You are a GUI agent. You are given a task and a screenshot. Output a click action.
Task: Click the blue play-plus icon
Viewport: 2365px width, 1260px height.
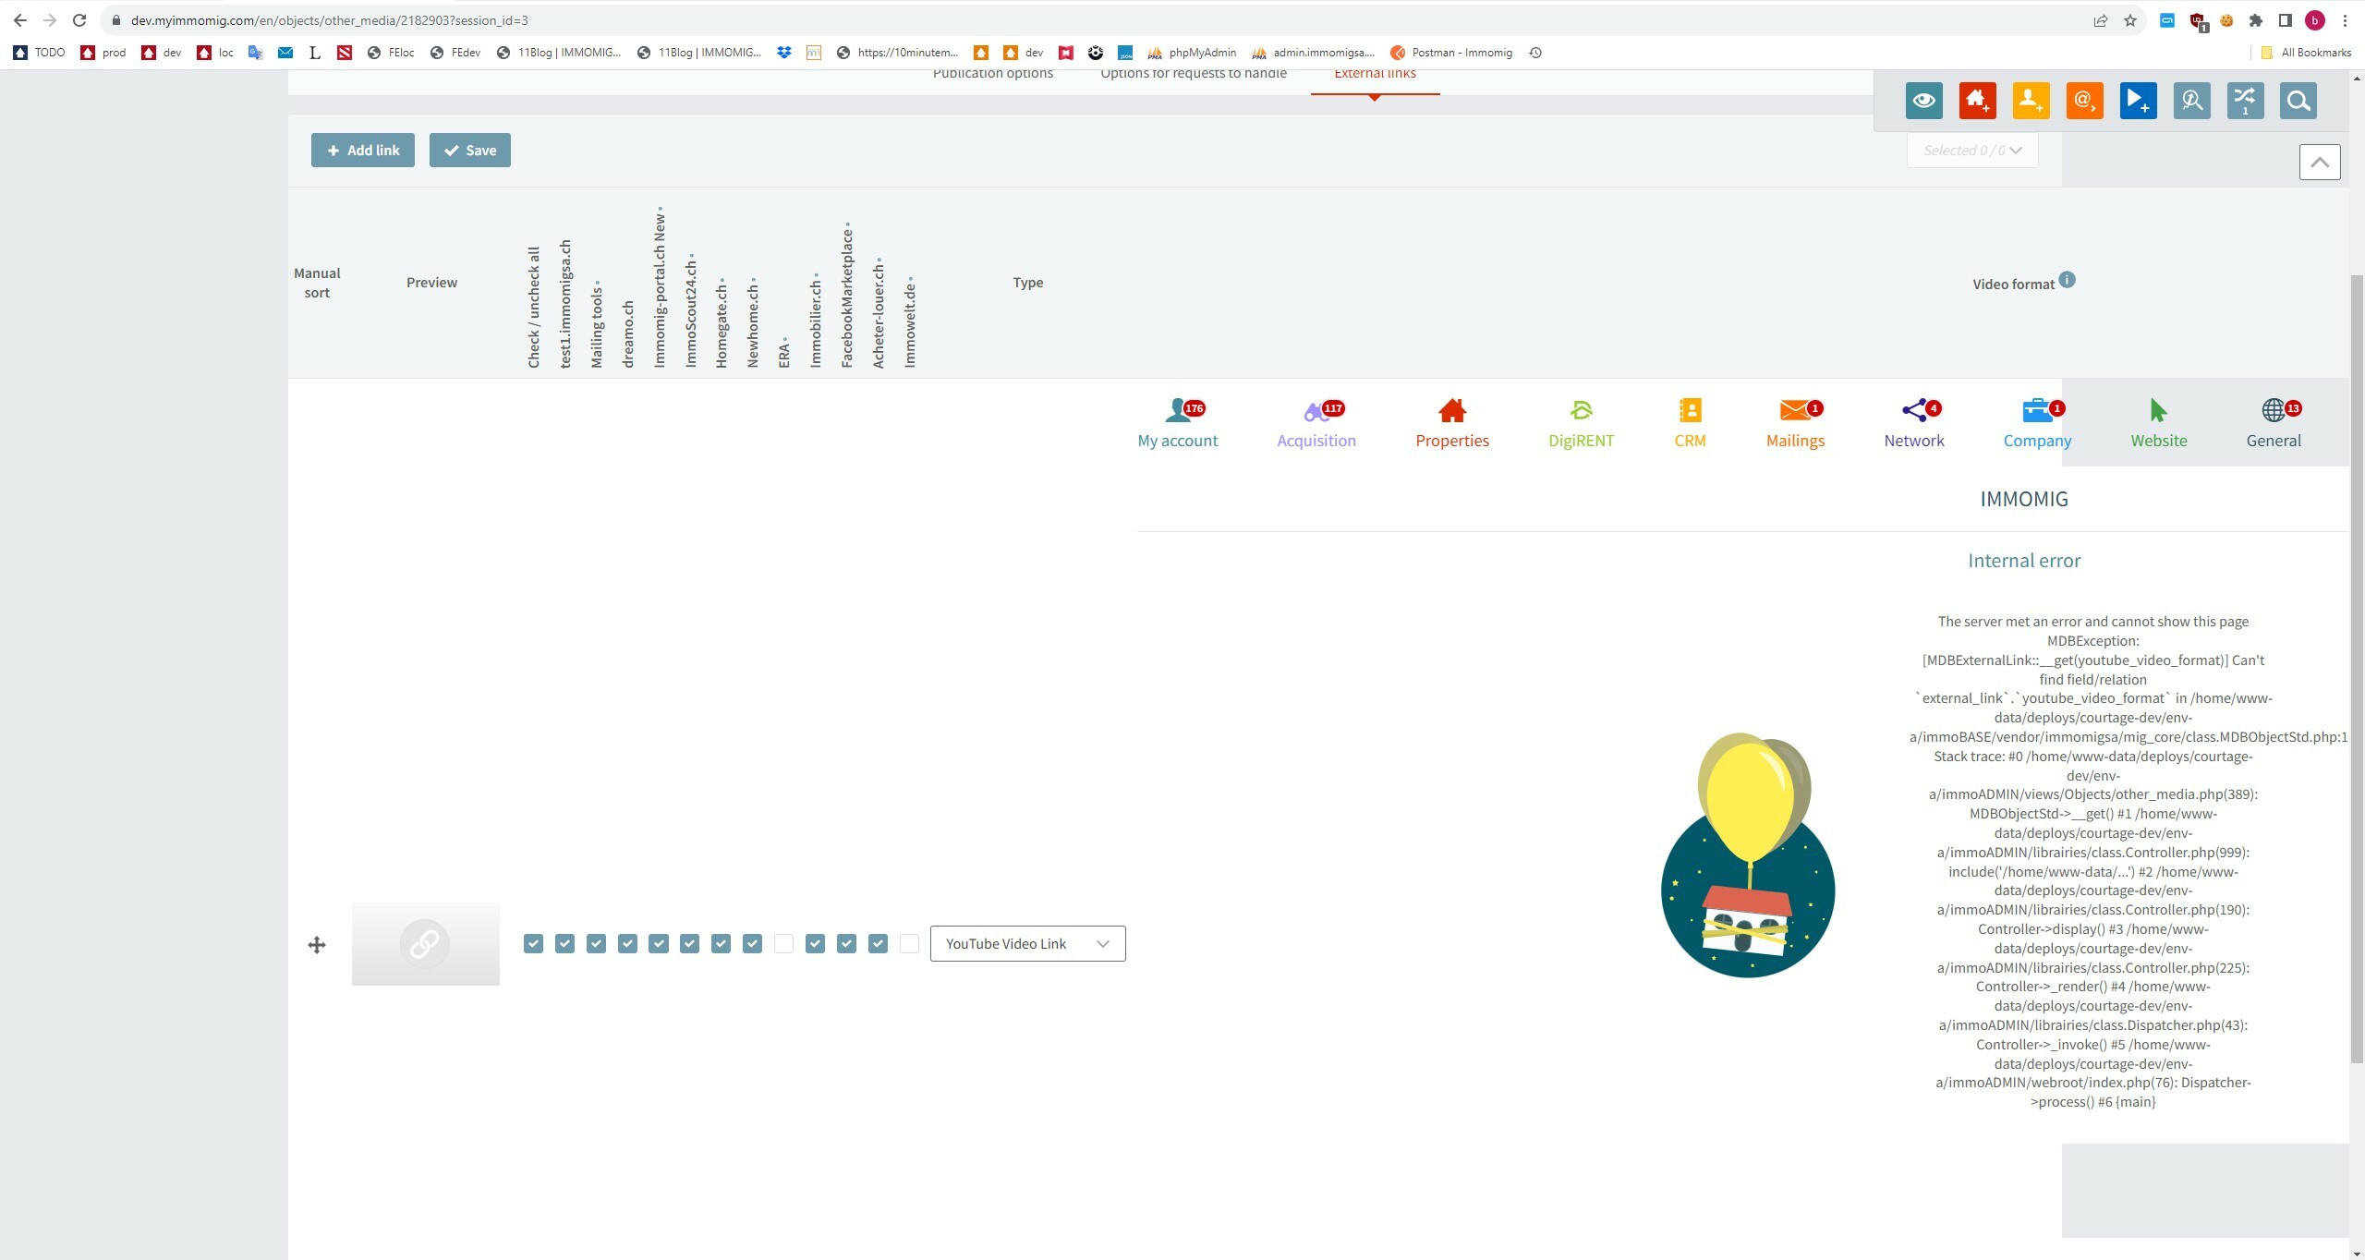[x=2138, y=101]
